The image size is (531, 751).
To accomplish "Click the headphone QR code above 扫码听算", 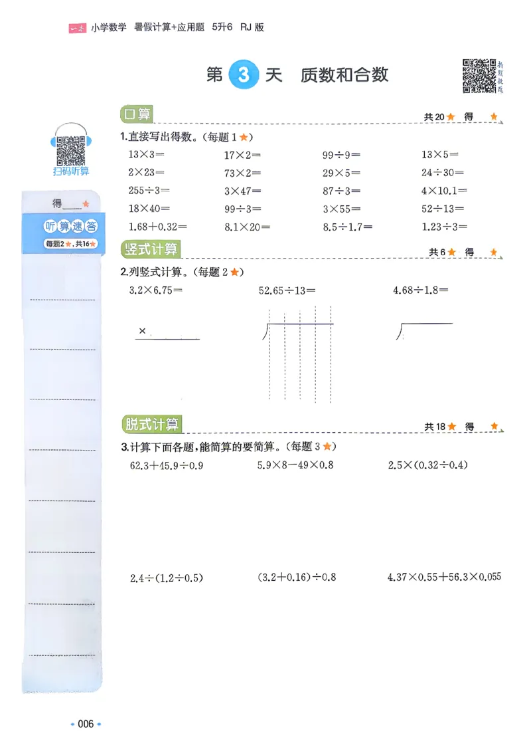I will coord(71,150).
